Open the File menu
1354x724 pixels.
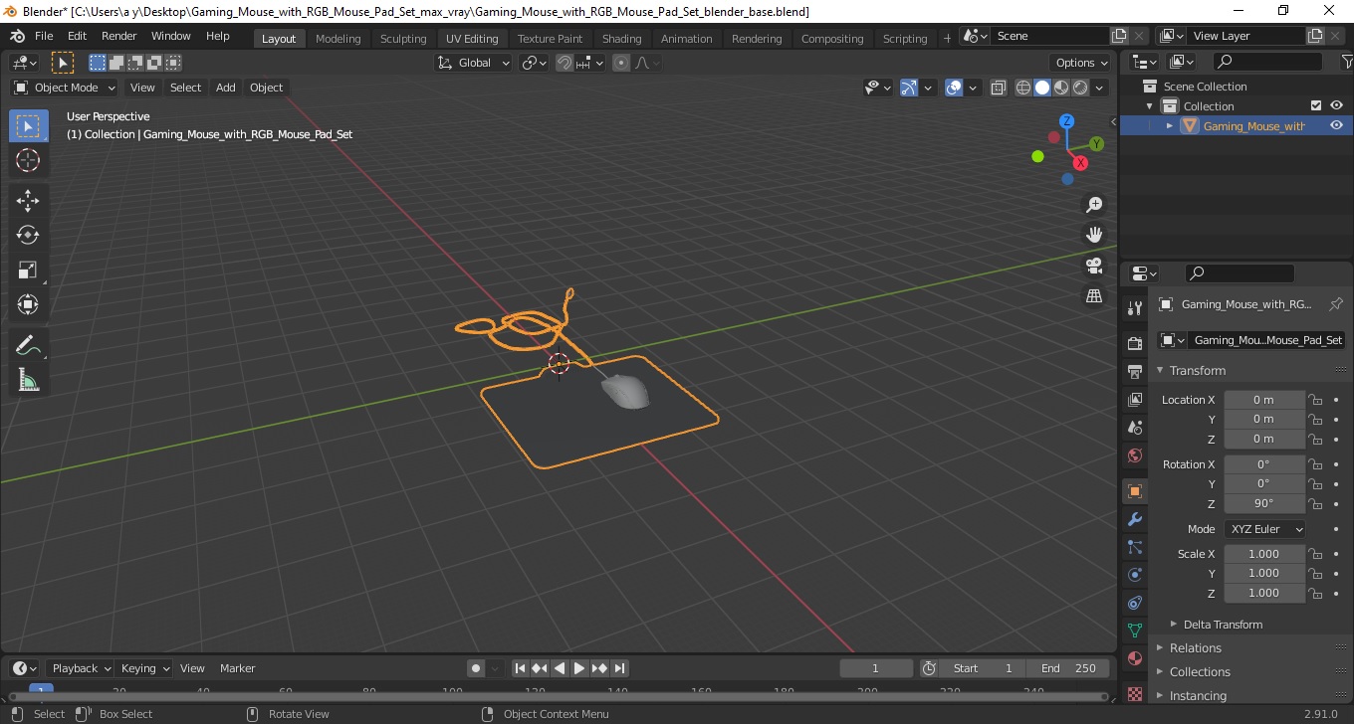(44, 36)
